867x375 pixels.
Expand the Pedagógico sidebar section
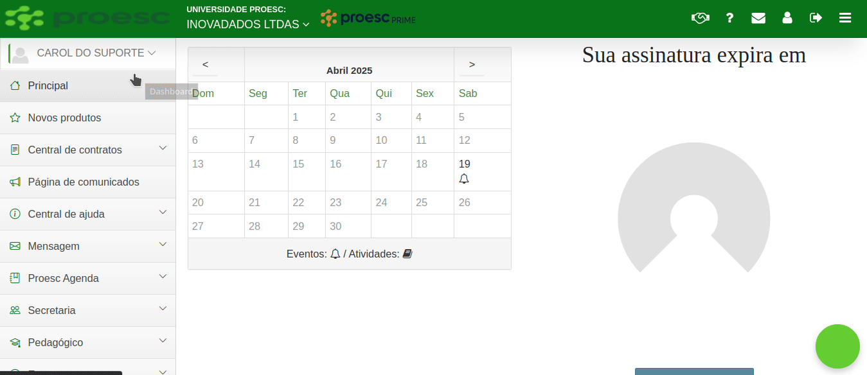point(88,342)
